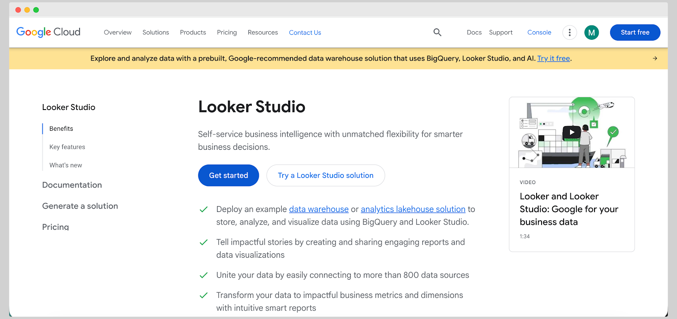Jump to Key features section

67,147
